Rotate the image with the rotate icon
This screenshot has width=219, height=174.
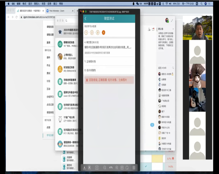[x=127, y=167]
